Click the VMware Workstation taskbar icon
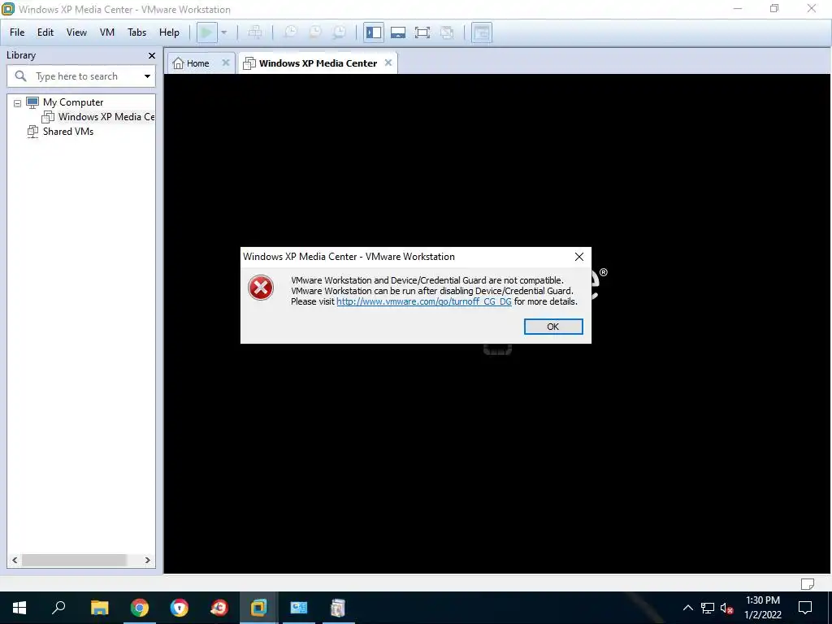The image size is (832, 624). coord(259,608)
